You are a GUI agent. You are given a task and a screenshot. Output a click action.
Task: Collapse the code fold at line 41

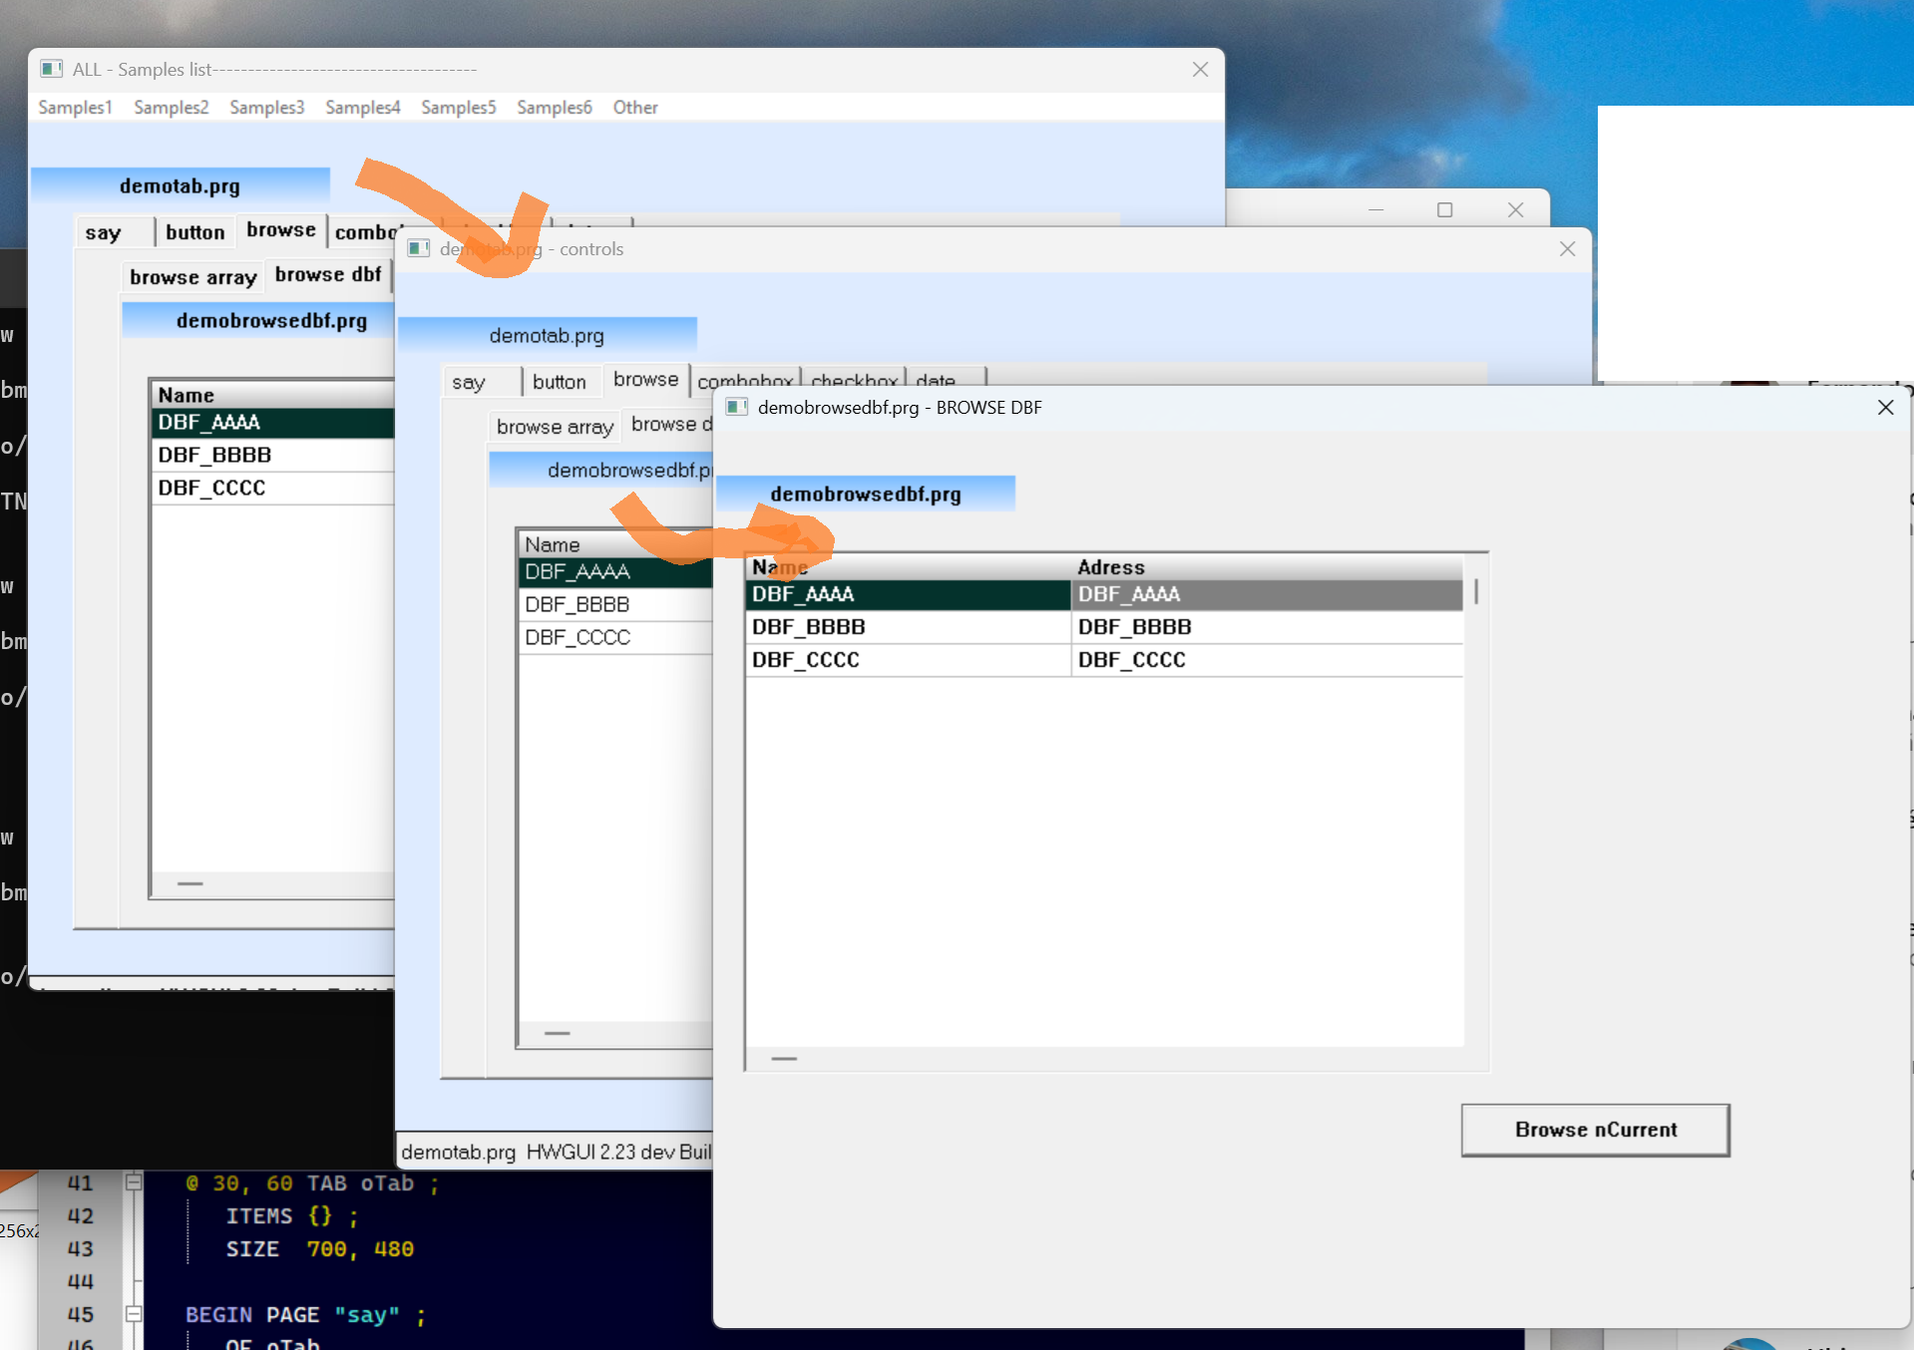[x=134, y=1182]
